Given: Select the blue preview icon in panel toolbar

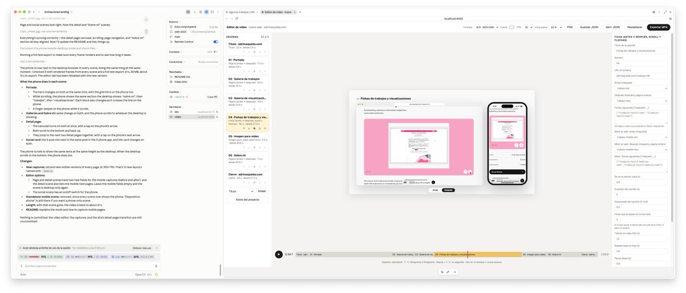Looking at the screenshot, I should pyautogui.click(x=206, y=12).
